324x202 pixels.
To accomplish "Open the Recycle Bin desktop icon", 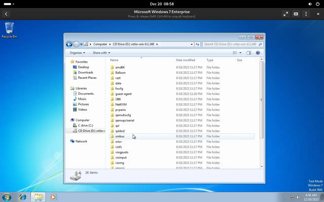I will tap(9, 30).
